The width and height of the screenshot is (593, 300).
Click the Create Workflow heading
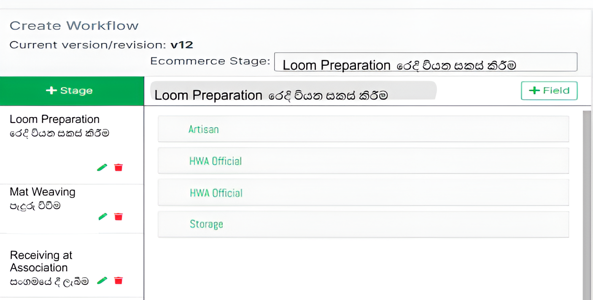(74, 26)
